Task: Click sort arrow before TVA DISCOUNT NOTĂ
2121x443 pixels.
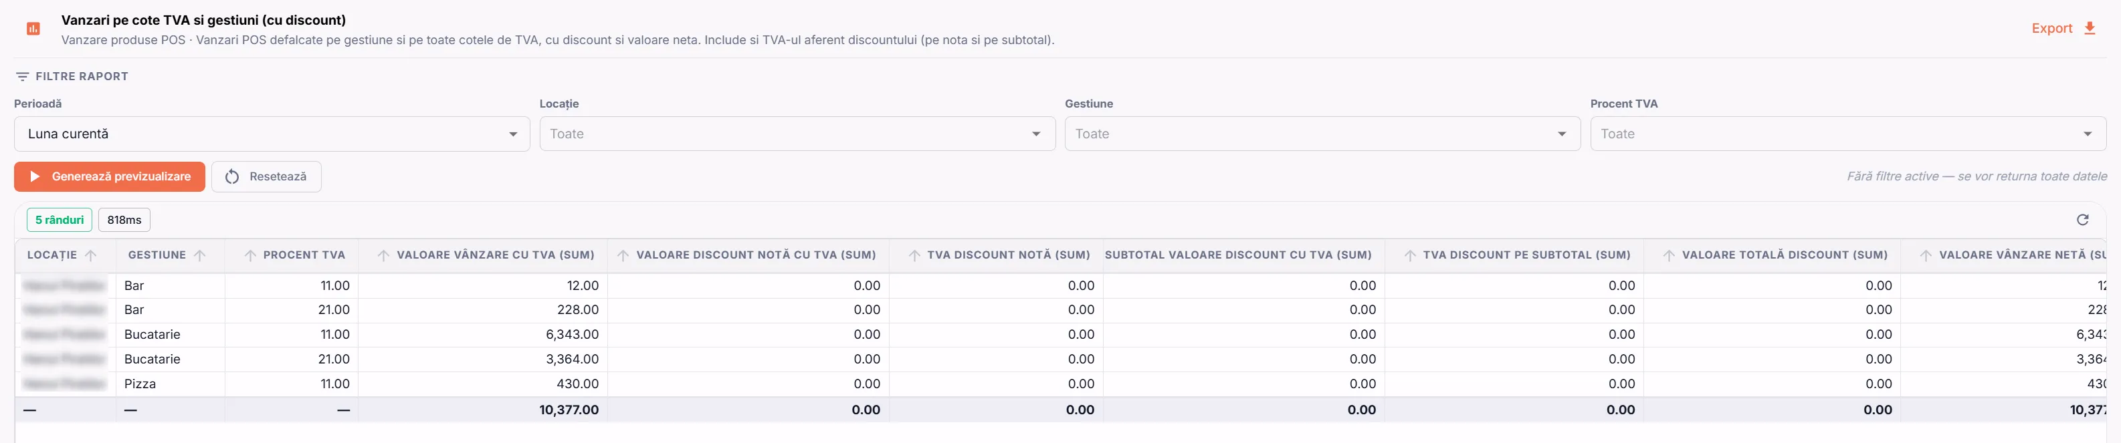Action: pos(915,256)
